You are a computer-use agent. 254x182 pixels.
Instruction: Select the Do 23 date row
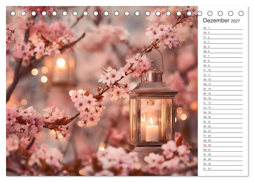223,131
